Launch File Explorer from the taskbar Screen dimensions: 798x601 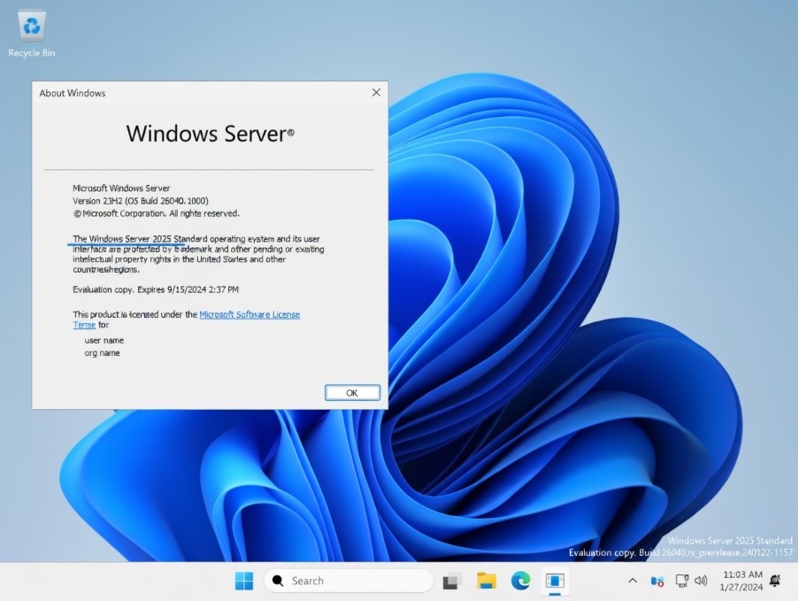(x=486, y=581)
